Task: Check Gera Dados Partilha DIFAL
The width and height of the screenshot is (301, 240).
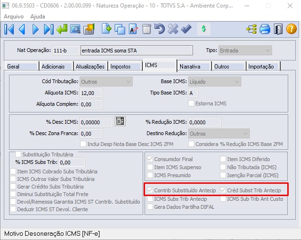Action: 150,207
